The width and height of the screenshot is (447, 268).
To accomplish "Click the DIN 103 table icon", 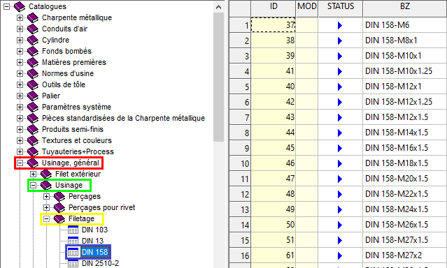I will click(73, 230).
